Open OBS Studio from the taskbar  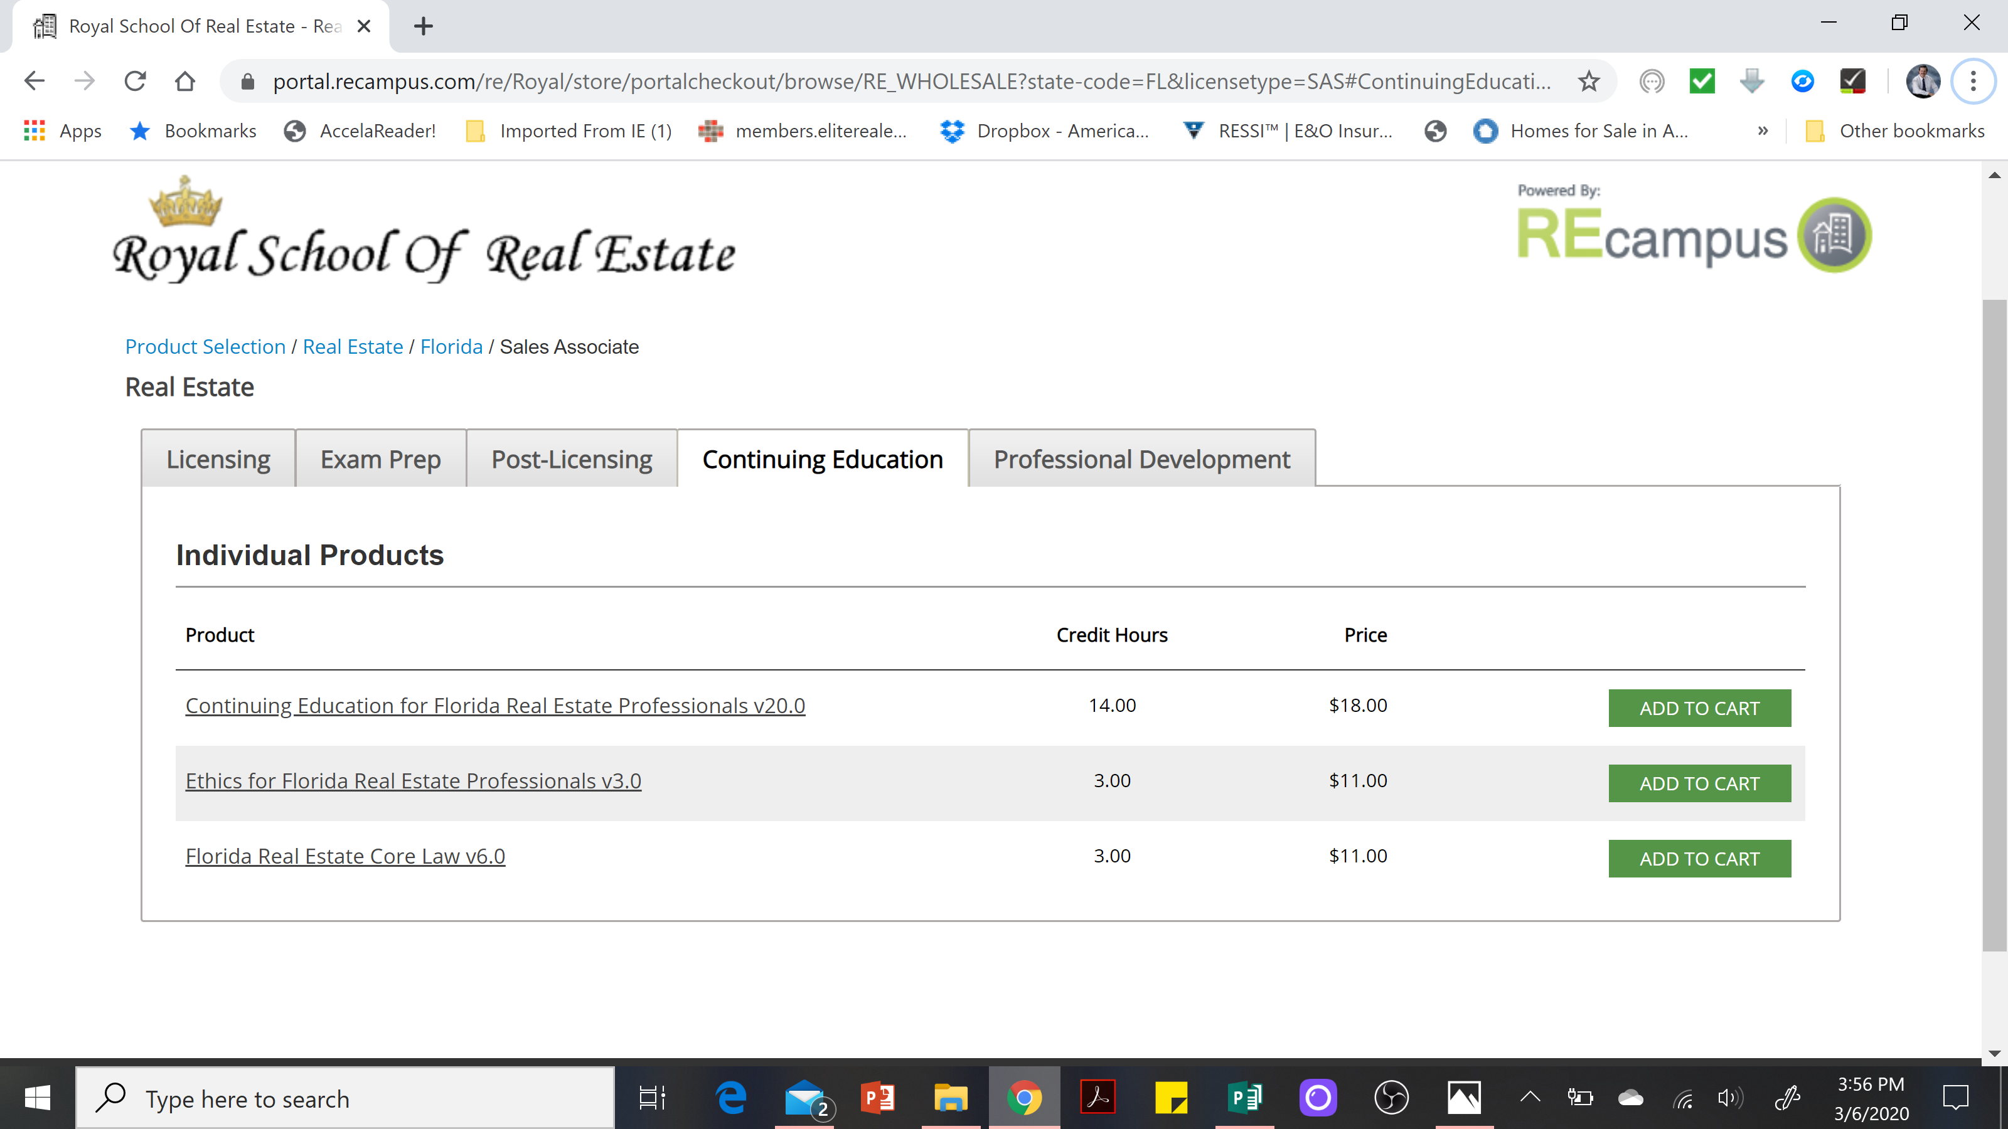(x=1391, y=1099)
